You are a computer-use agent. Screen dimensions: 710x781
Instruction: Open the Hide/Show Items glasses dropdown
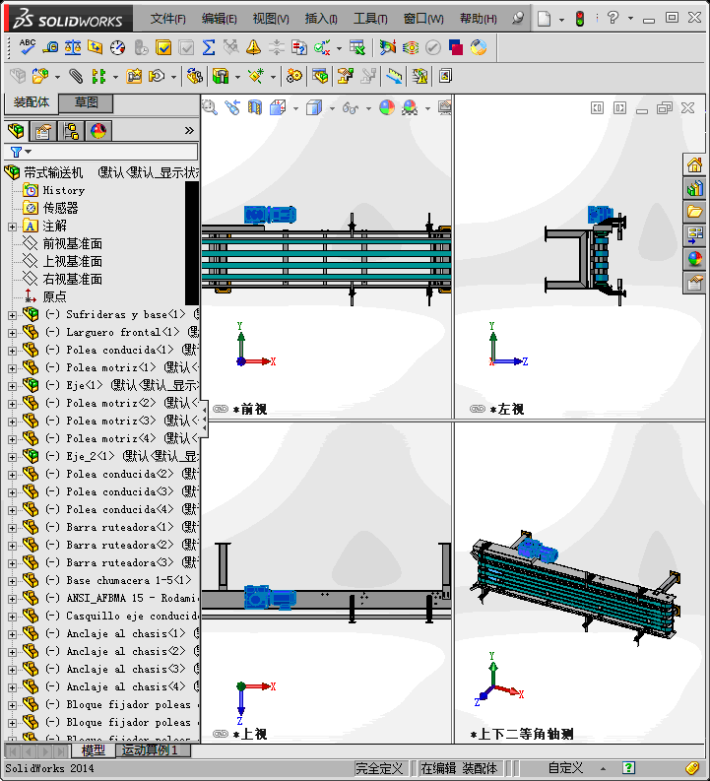pos(368,108)
